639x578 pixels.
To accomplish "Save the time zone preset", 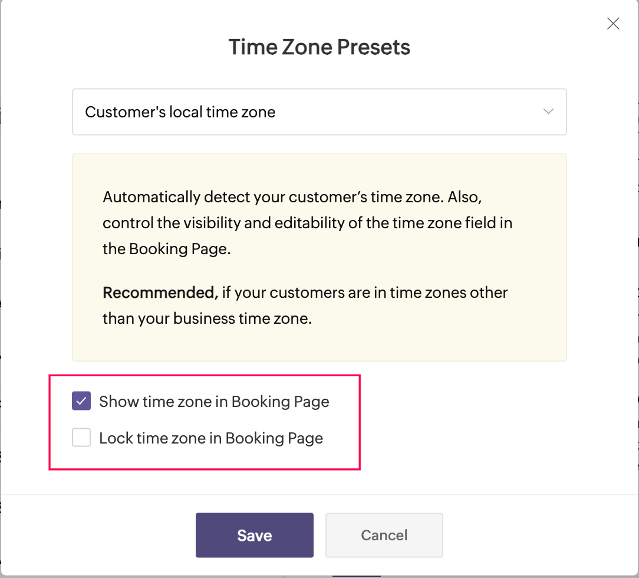I will [x=254, y=535].
